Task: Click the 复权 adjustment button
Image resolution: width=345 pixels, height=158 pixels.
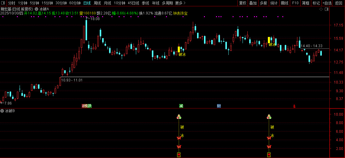Action: tap(243, 3)
